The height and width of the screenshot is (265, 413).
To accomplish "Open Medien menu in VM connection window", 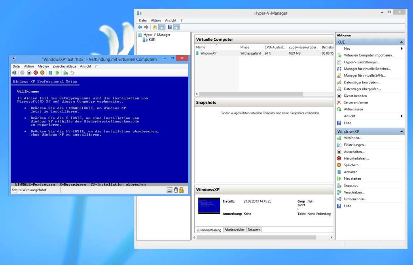I will pyautogui.click(x=43, y=66).
